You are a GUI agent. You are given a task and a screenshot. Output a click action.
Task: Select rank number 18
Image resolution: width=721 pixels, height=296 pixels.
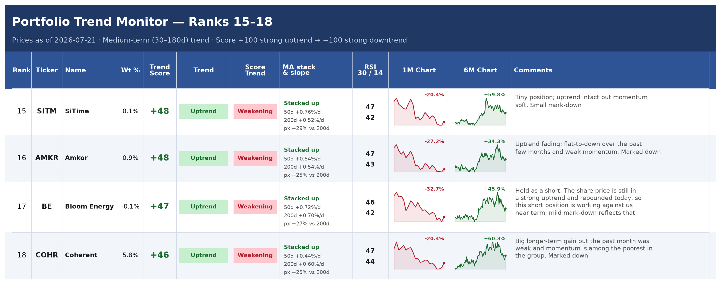pos(22,255)
